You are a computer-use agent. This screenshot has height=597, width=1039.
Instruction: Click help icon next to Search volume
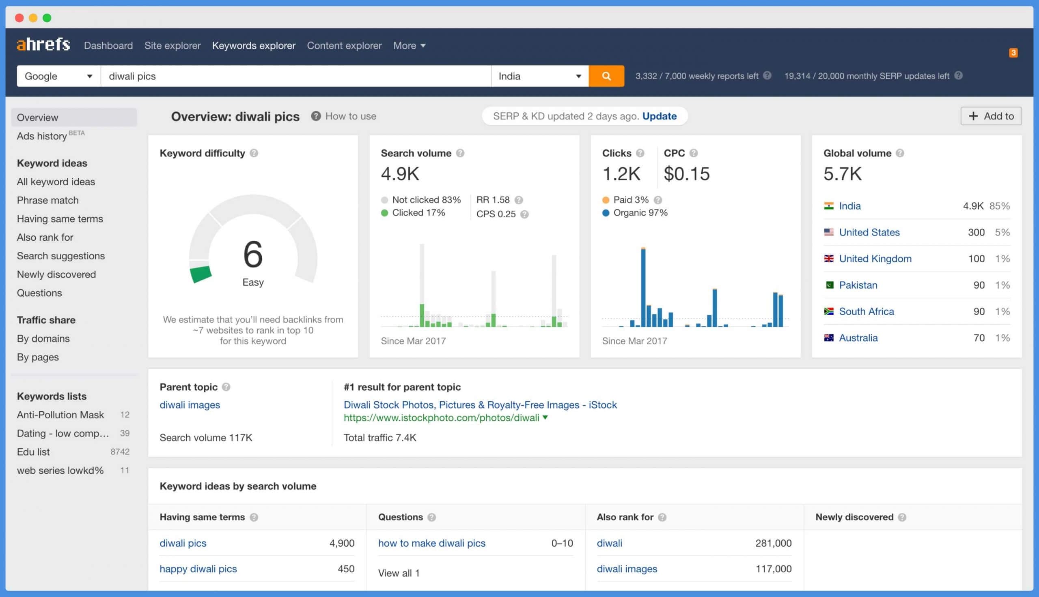(x=460, y=153)
